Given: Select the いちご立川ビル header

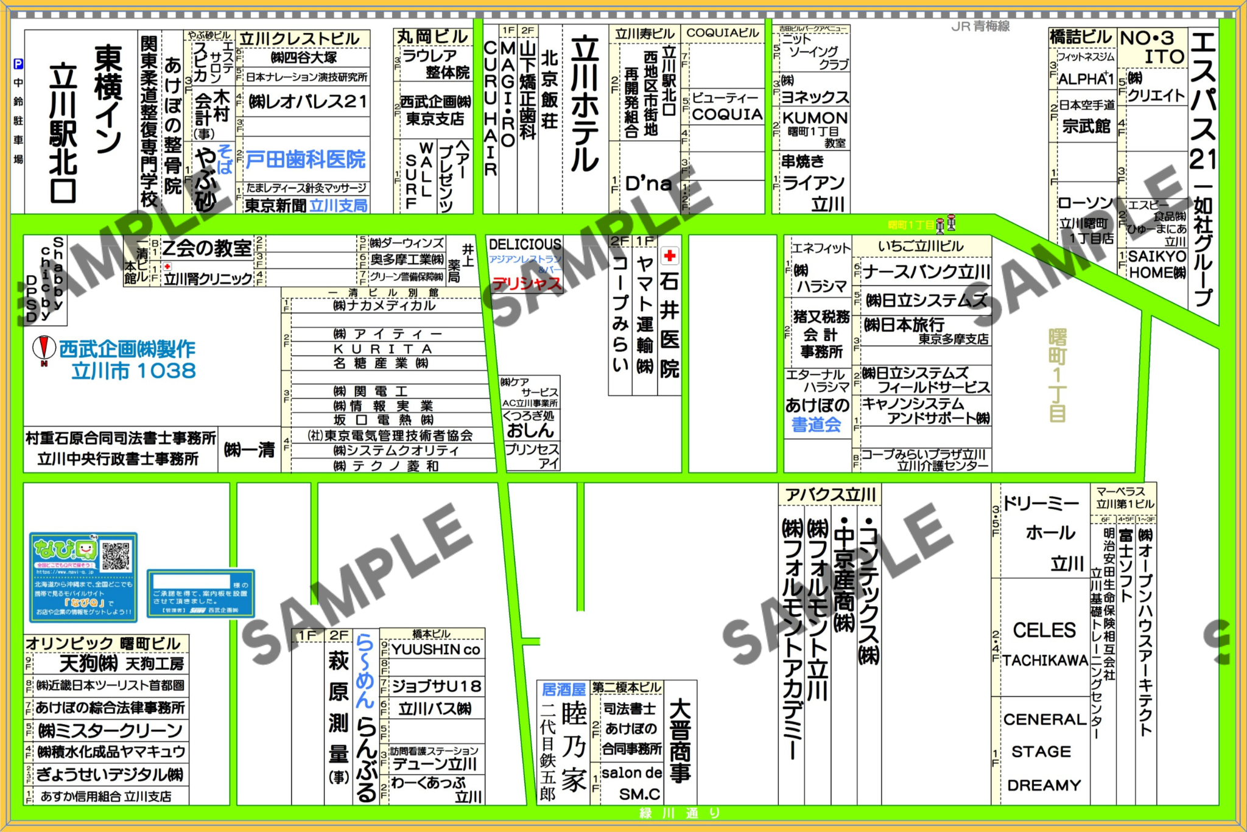Looking at the screenshot, I should coord(921,246).
